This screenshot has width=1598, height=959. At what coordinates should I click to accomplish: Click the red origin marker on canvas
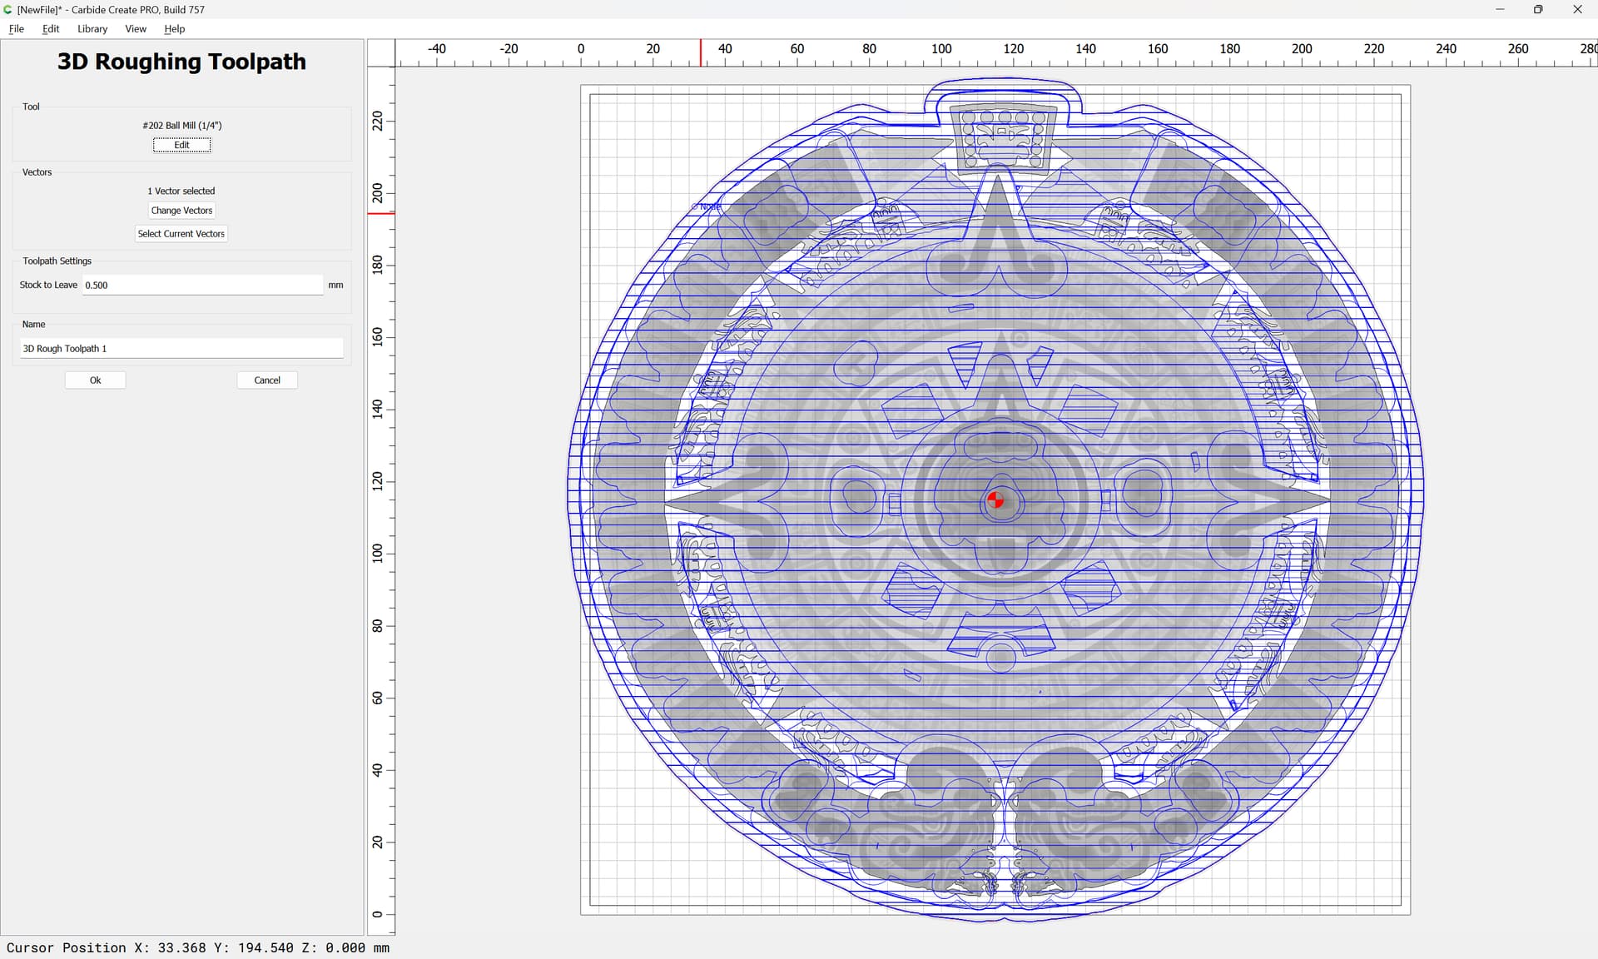(995, 500)
